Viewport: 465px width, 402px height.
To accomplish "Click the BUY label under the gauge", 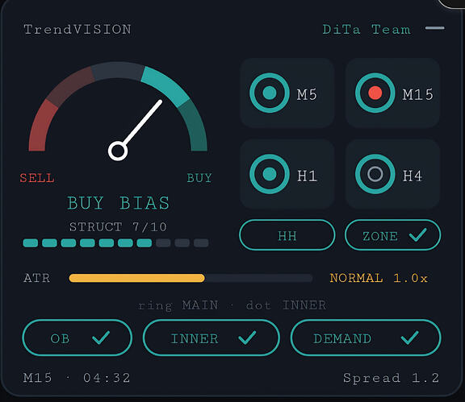I will click(x=199, y=178).
